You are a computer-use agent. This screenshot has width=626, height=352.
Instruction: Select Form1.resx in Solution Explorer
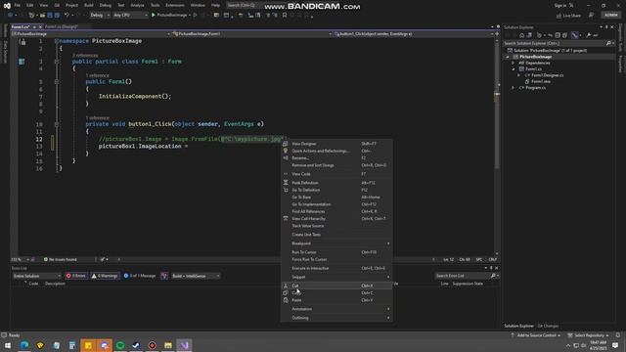541,81
